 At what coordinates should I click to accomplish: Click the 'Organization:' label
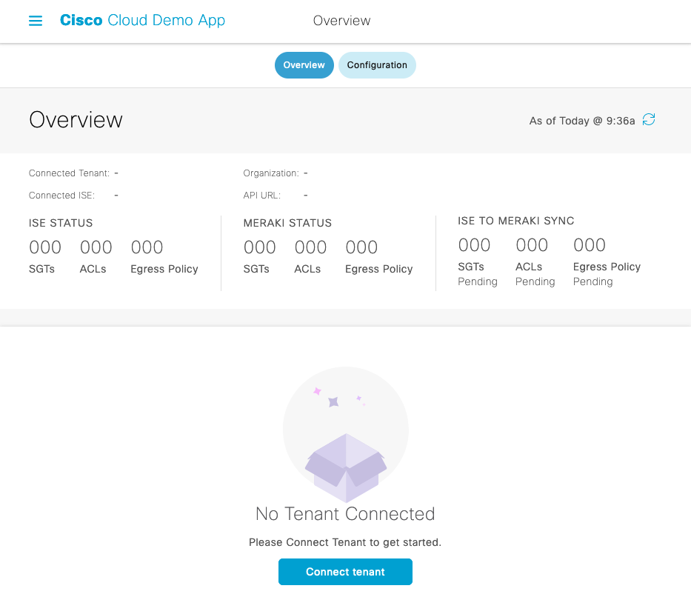coord(271,173)
